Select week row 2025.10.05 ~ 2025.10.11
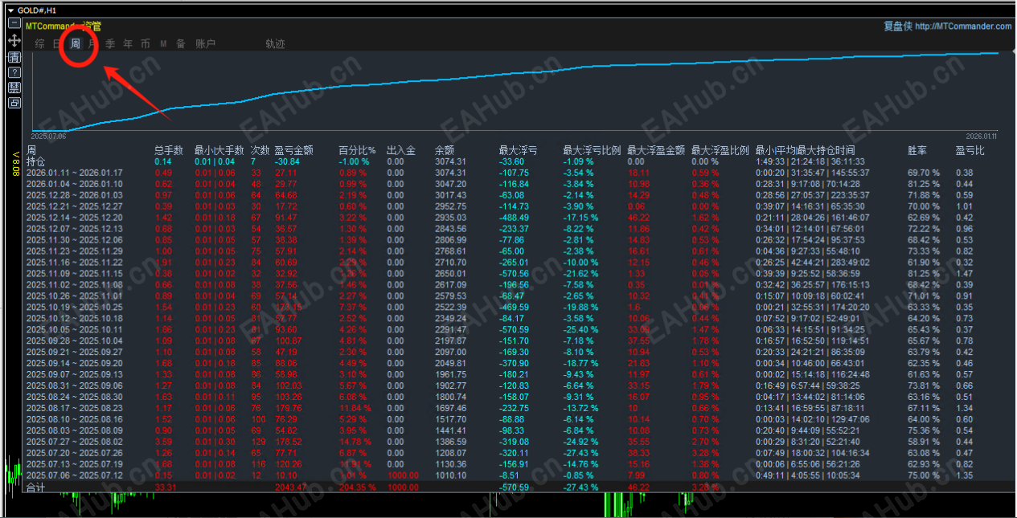This screenshot has height=518, width=1017. click(75, 329)
